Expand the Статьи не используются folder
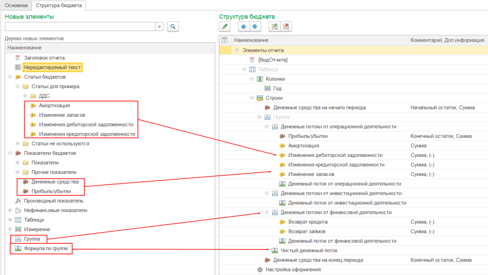The height and width of the screenshot is (275, 488). [18, 143]
